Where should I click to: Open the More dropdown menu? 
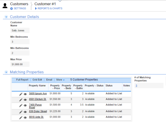pos(60,80)
